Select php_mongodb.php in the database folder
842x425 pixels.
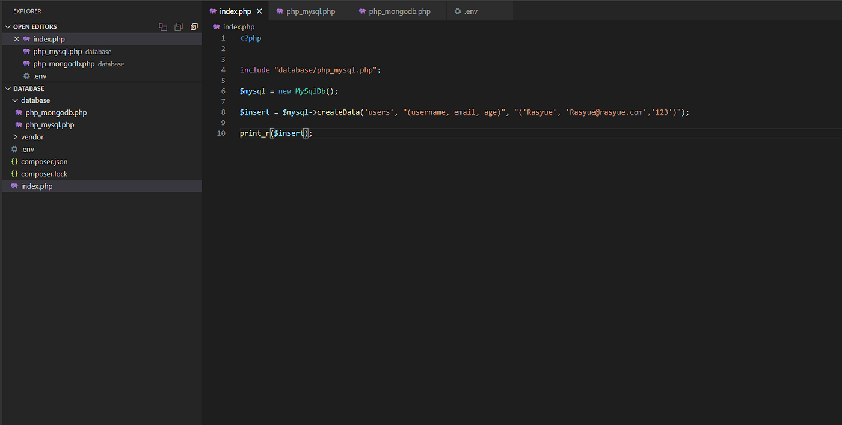pos(102,112)
